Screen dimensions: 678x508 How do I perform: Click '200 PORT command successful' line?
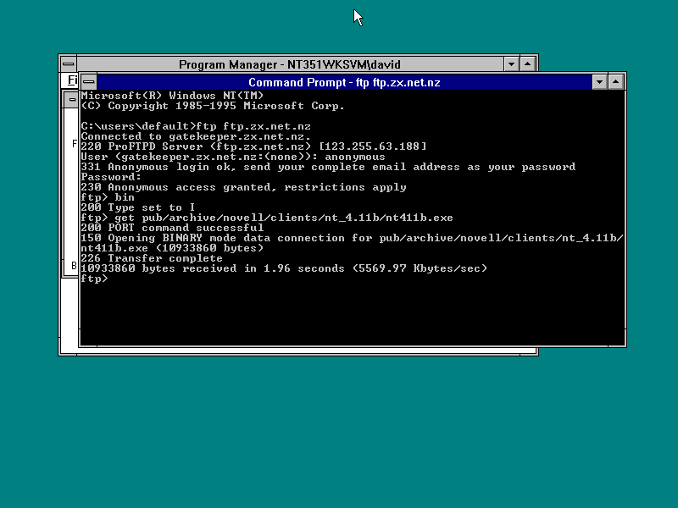(x=172, y=228)
